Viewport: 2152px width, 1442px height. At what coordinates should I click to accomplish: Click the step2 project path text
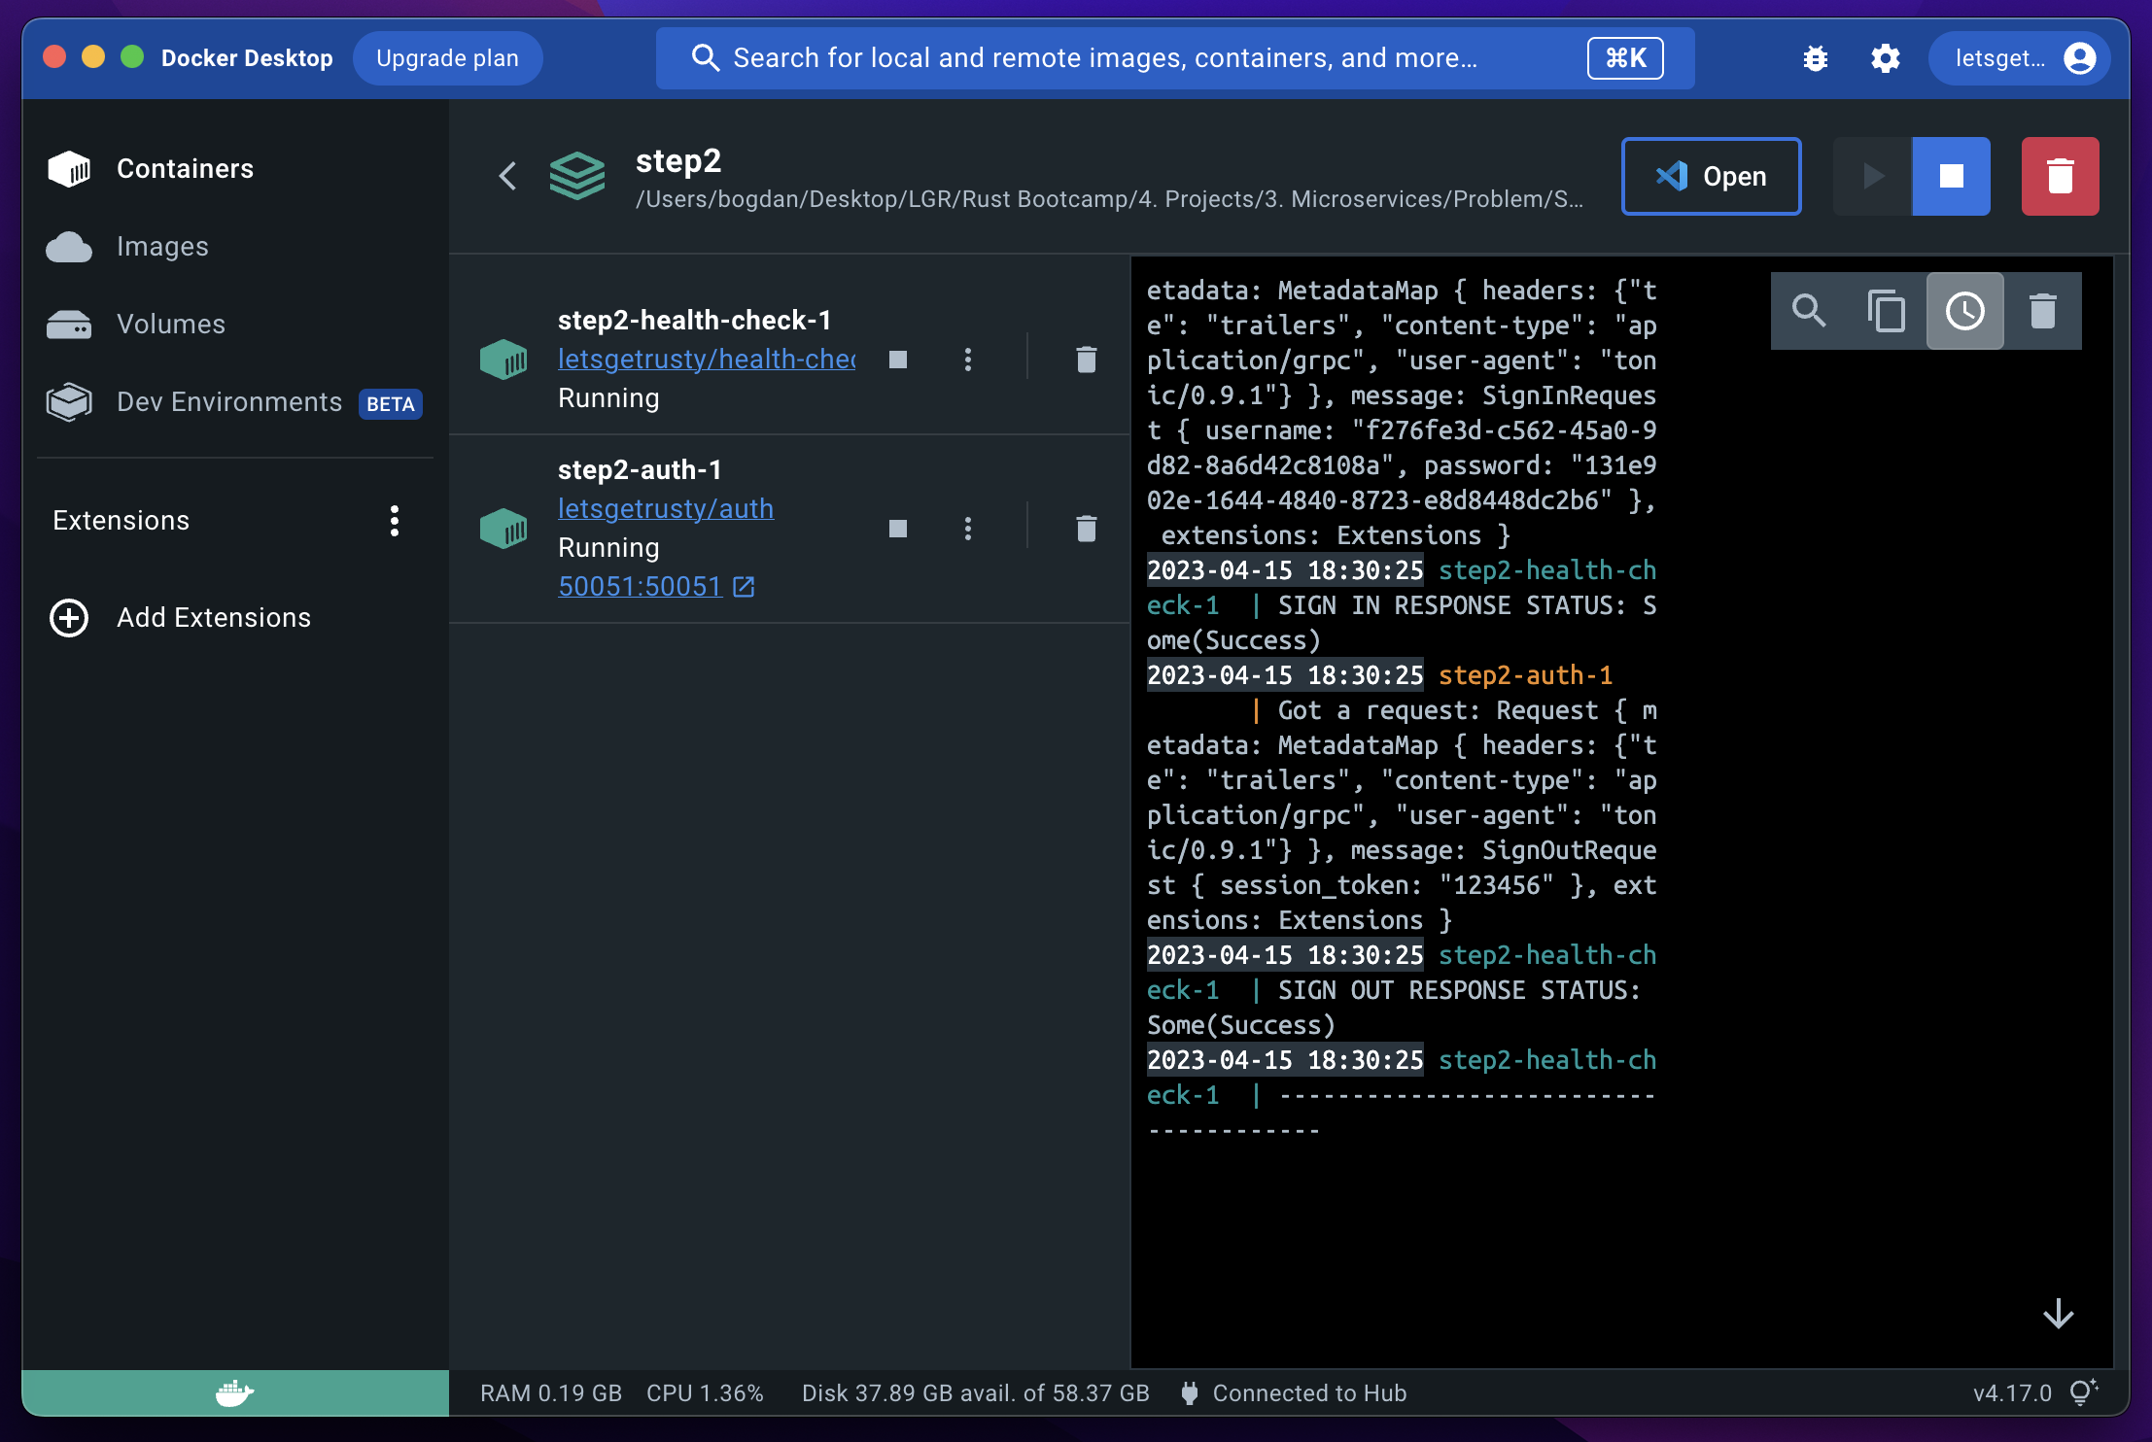pos(1109,199)
